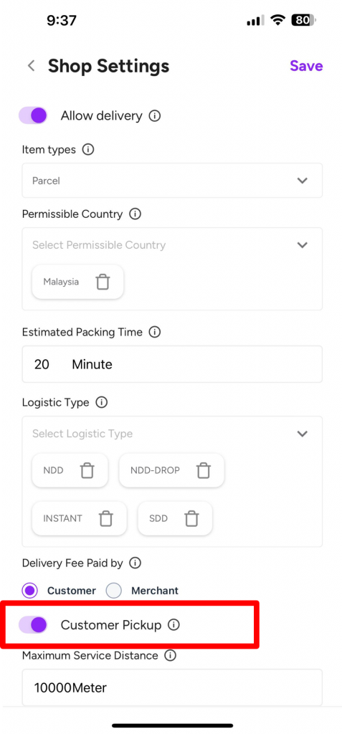This screenshot has width=342, height=734.
Task: Delete the INSTANT logistic type chip
Action: pyautogui.click(x=106, y=518)
